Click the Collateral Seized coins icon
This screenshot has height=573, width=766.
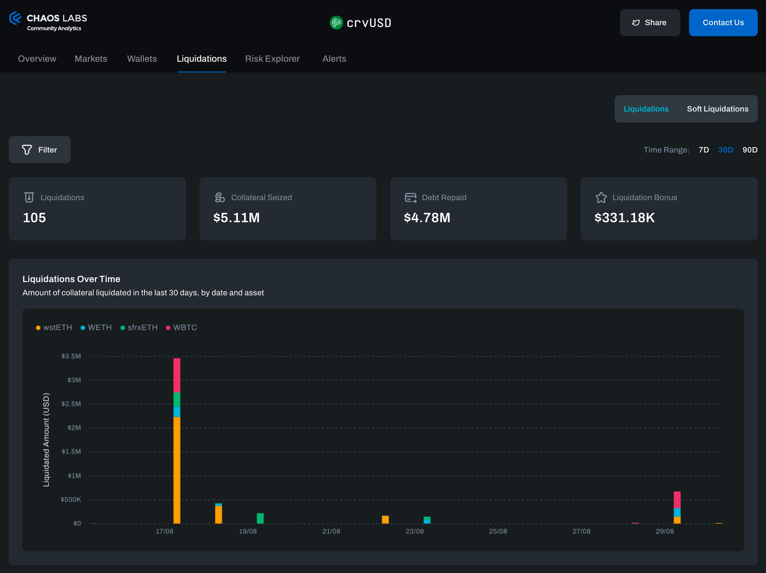pyautogui.click(x=219, y=197)
